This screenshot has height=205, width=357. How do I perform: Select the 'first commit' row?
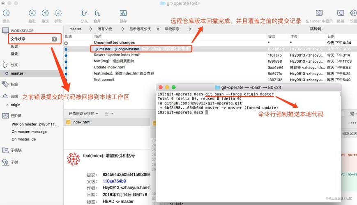click(x=210, y=80)
